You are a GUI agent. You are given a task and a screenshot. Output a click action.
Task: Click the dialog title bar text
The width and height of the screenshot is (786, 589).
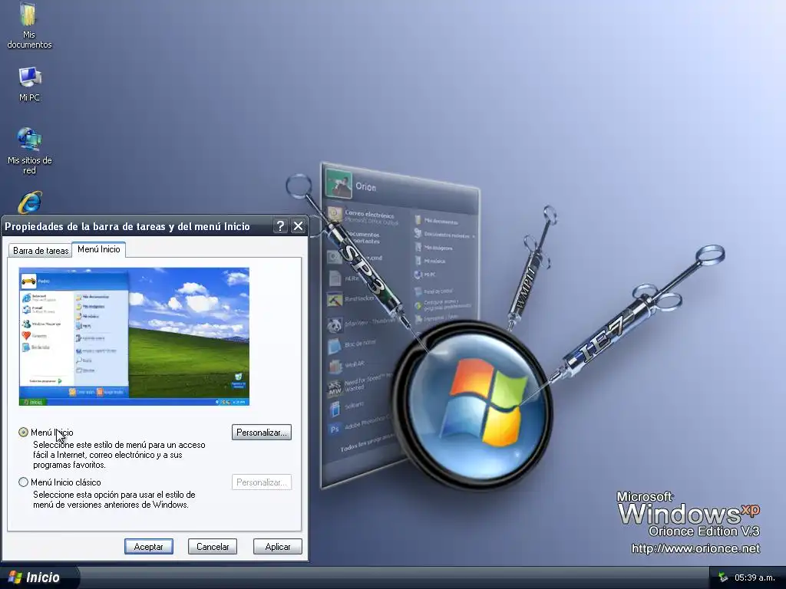pyautogui.click(x=127, y=226)
